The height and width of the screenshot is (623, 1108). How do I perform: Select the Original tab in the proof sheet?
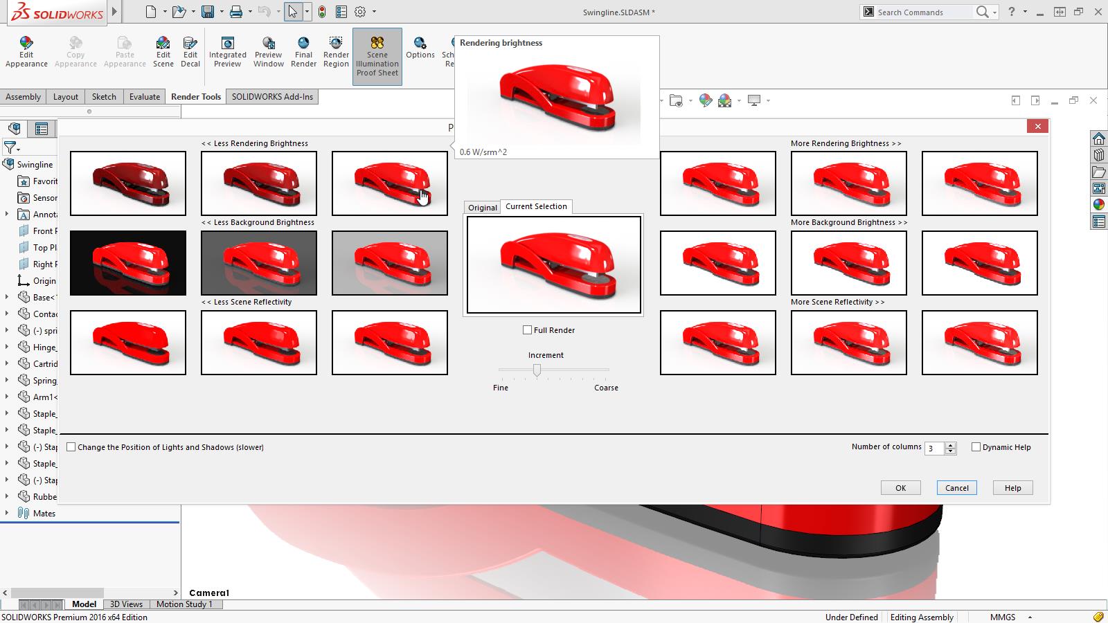pyautogui.click(x=482, y=207)
